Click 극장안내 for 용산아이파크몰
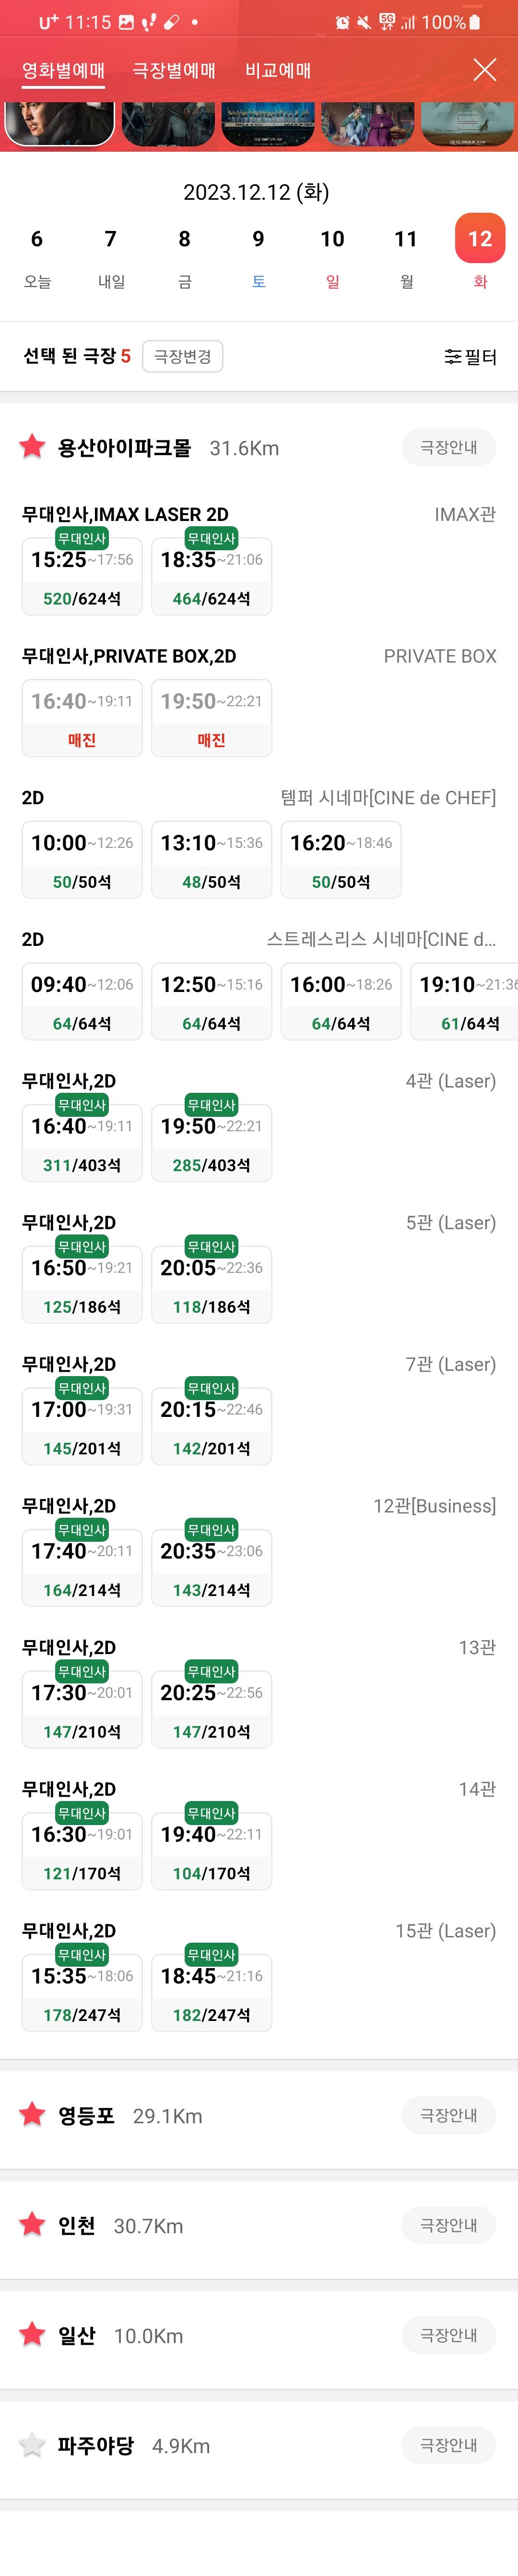The width and height of the screenshot is (518, 2576). pos(448,447)
